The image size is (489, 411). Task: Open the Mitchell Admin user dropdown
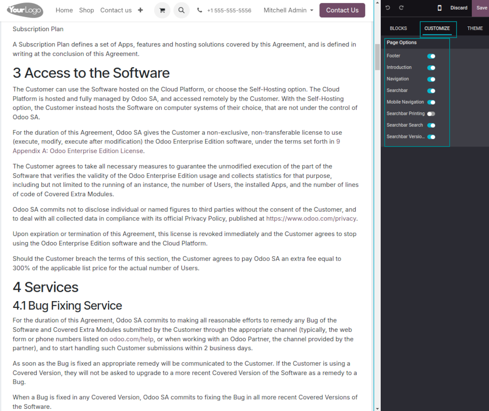288,10
